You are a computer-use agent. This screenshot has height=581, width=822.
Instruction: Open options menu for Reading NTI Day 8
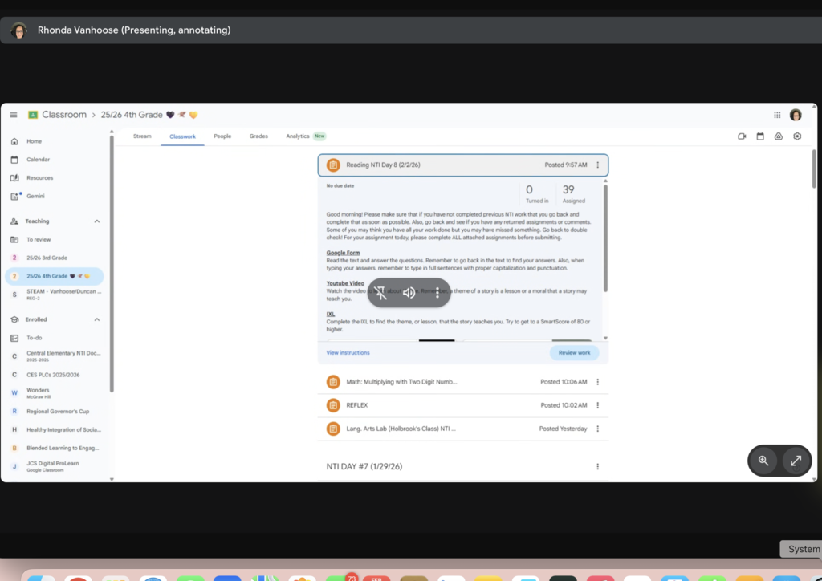597,165
